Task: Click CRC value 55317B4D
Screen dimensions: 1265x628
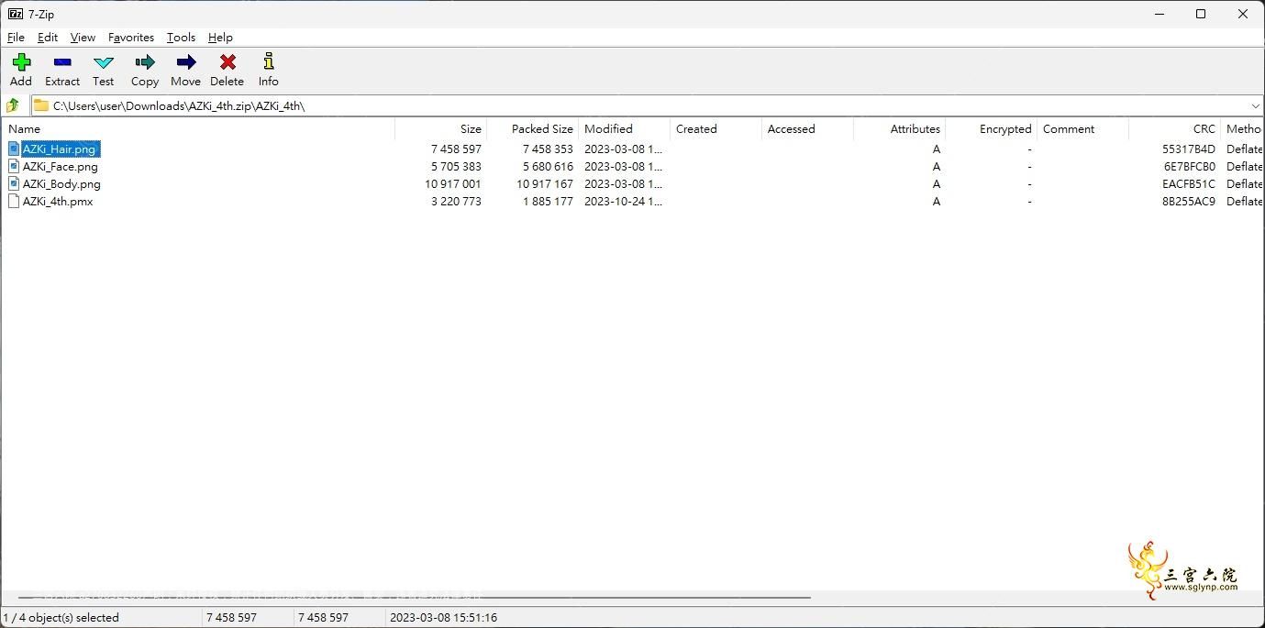Action: [1188, 149]
